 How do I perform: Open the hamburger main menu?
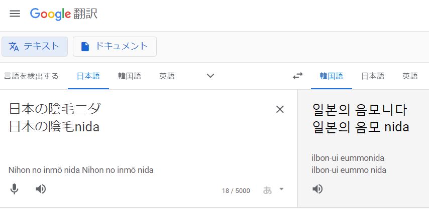(15, 14)
